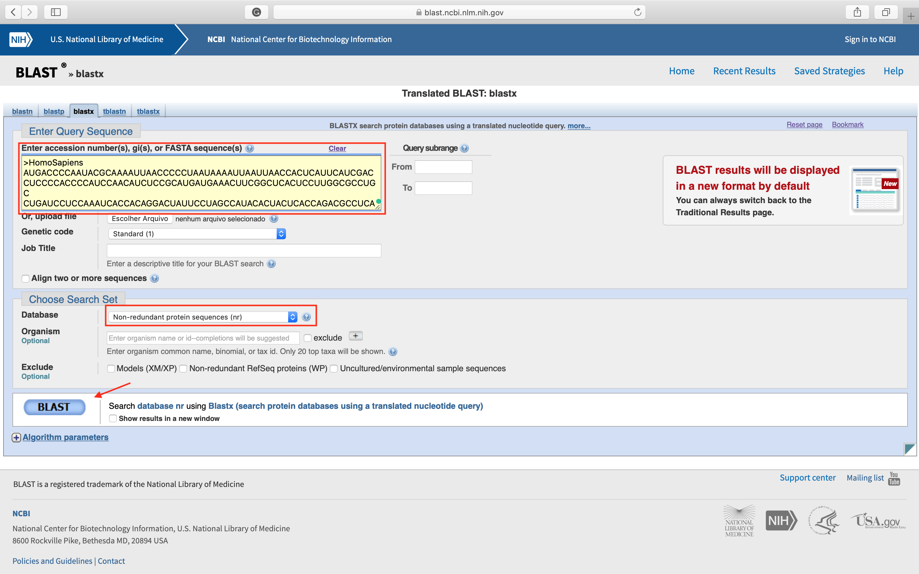Viewport: 919px width, 574px height.
Task: Click inside the Job Title input field
Action: pos(243,250)
